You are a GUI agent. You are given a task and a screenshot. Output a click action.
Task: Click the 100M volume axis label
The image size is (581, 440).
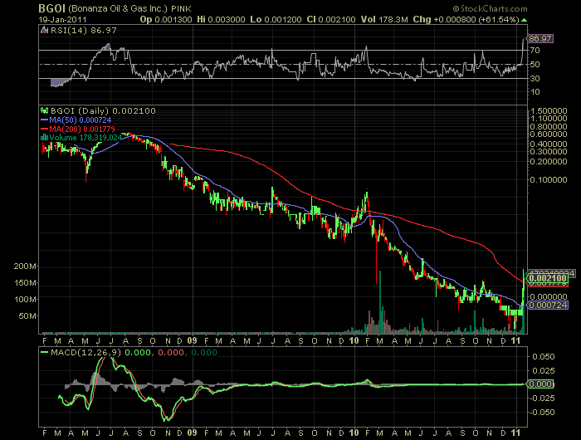25,299
